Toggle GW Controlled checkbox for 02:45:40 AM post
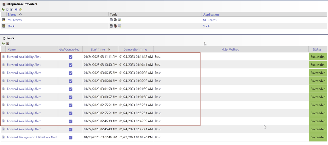The height and width of the screenshot is (145, 328). click(70, 130)
